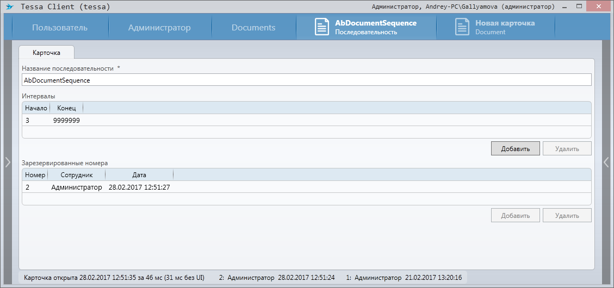Screen dimensions: 614x288
Task: Switch to the Администратор tab
Action: point(159,28)
